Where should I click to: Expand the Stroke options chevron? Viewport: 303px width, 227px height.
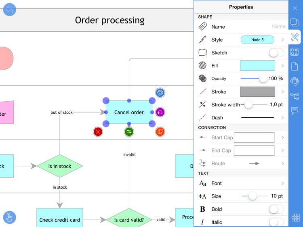pos(282,92)
